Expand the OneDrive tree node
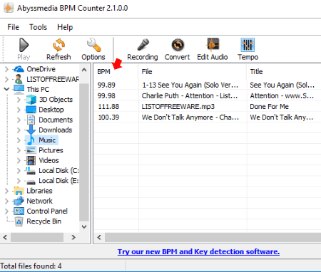Image resolution: width=321 pixels, height=272 pixels. click(6, 69)
